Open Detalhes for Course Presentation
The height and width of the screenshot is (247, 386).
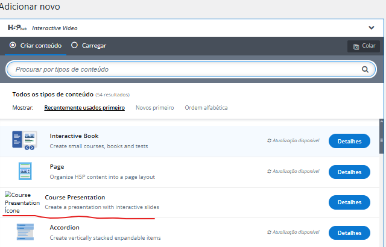(349, 202)
